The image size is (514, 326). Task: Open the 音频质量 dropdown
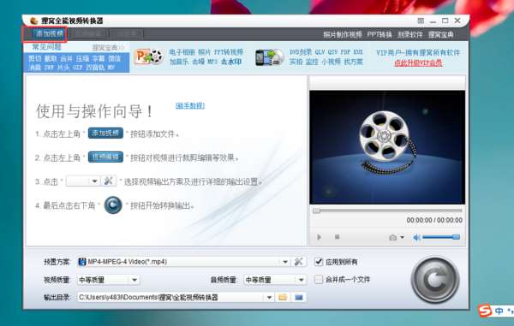click(x=301, y=280)
